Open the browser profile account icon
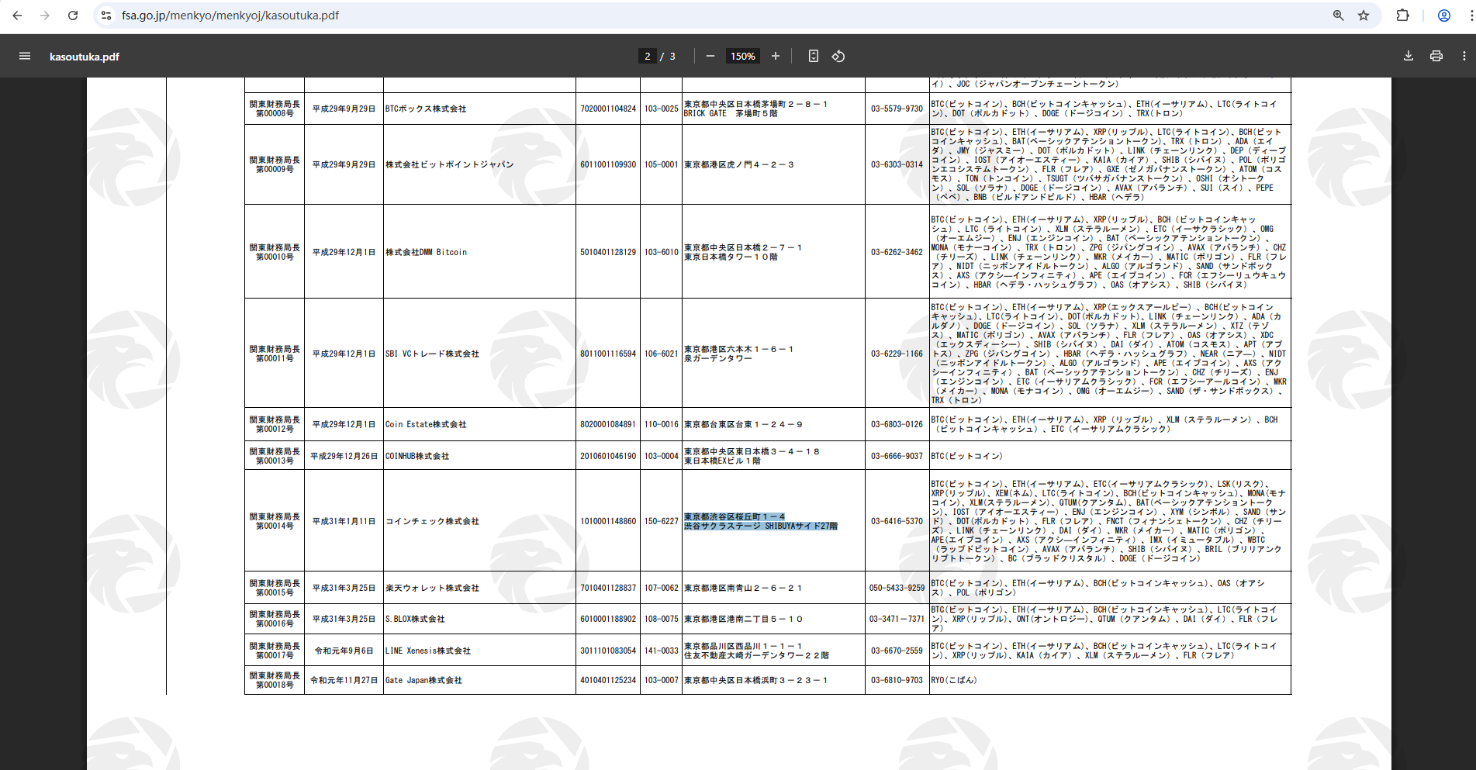The image size is (1476, 770). pyautogui.click(x=1444, y=16)
